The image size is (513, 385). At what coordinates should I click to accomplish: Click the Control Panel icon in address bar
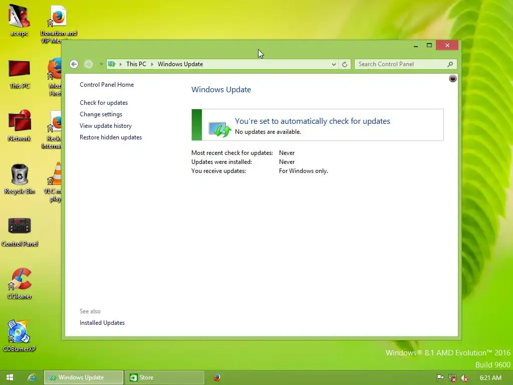tap(112, 64)
